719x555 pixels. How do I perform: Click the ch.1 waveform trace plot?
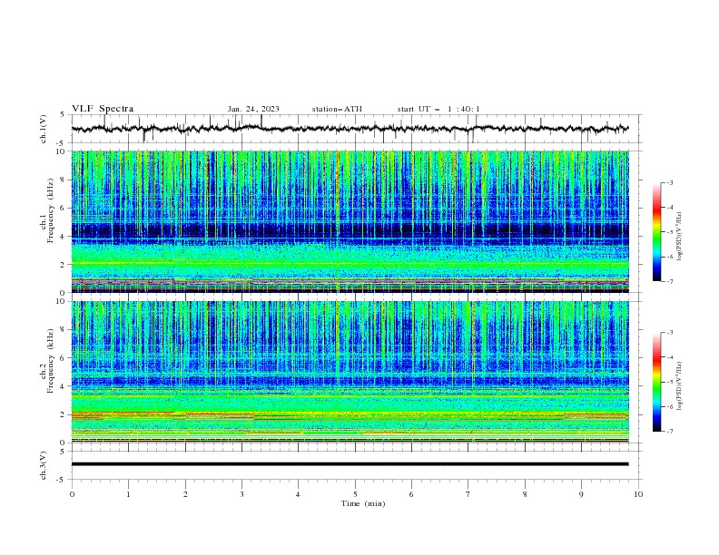[350, 129]
